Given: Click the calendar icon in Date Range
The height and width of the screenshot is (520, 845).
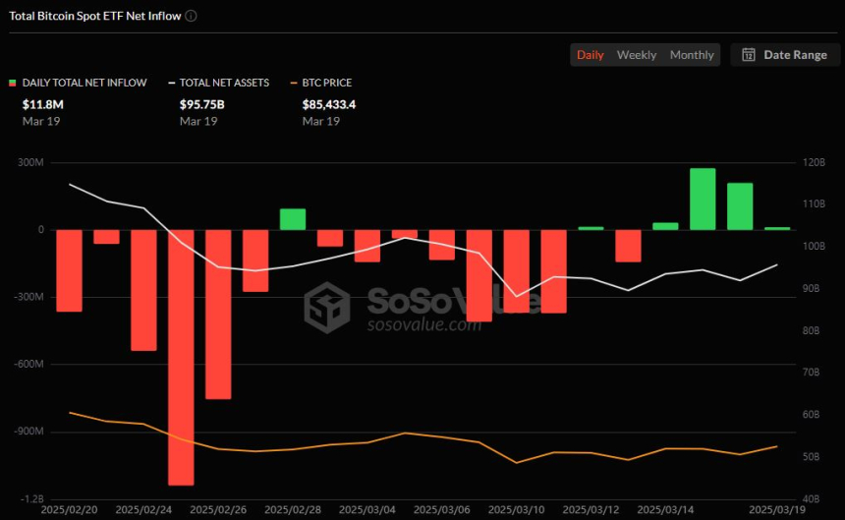Looking at the screenshot, I should 749,54.
